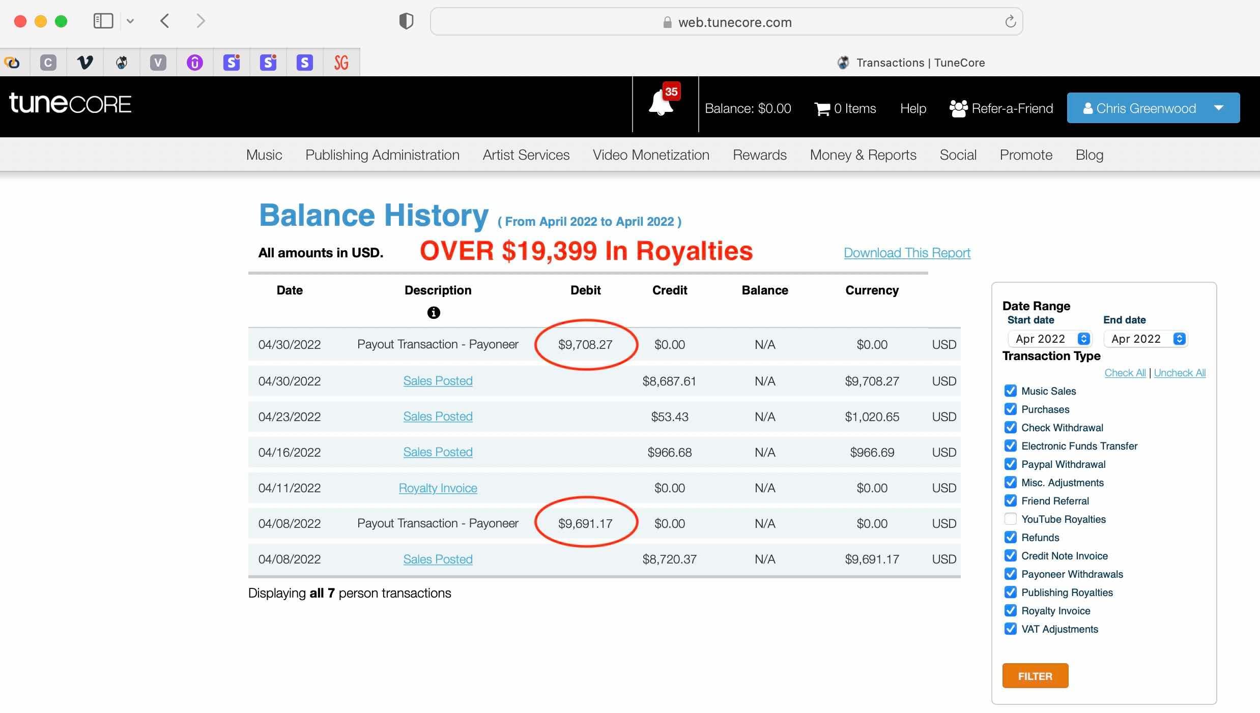
Task: Open the SG pinned tab
Action: click(341, 62)
